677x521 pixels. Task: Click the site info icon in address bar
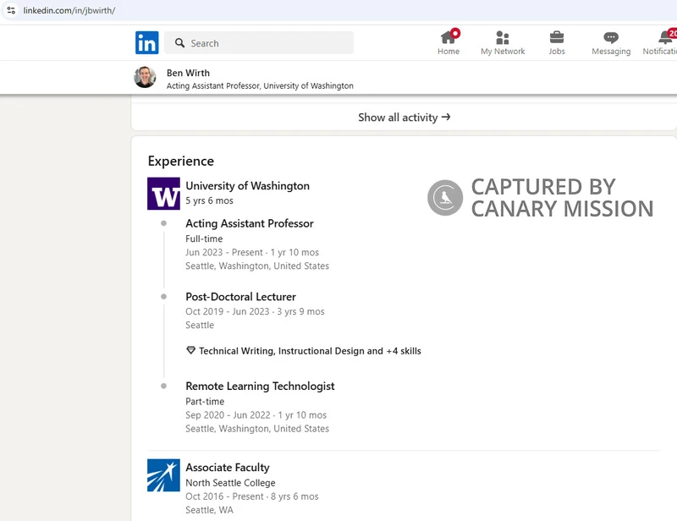[11, 10]
